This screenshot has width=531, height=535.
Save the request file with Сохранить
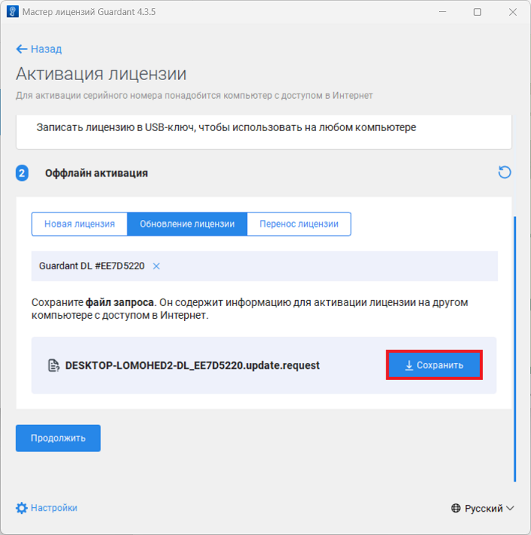(434, 365)
